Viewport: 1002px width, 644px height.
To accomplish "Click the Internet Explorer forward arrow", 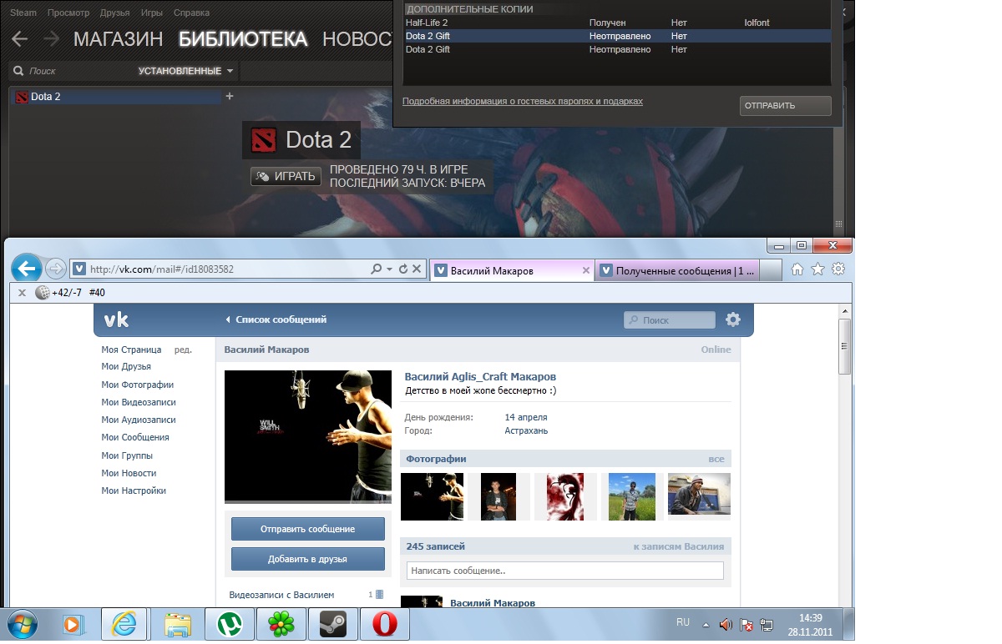I will (55, 269).
